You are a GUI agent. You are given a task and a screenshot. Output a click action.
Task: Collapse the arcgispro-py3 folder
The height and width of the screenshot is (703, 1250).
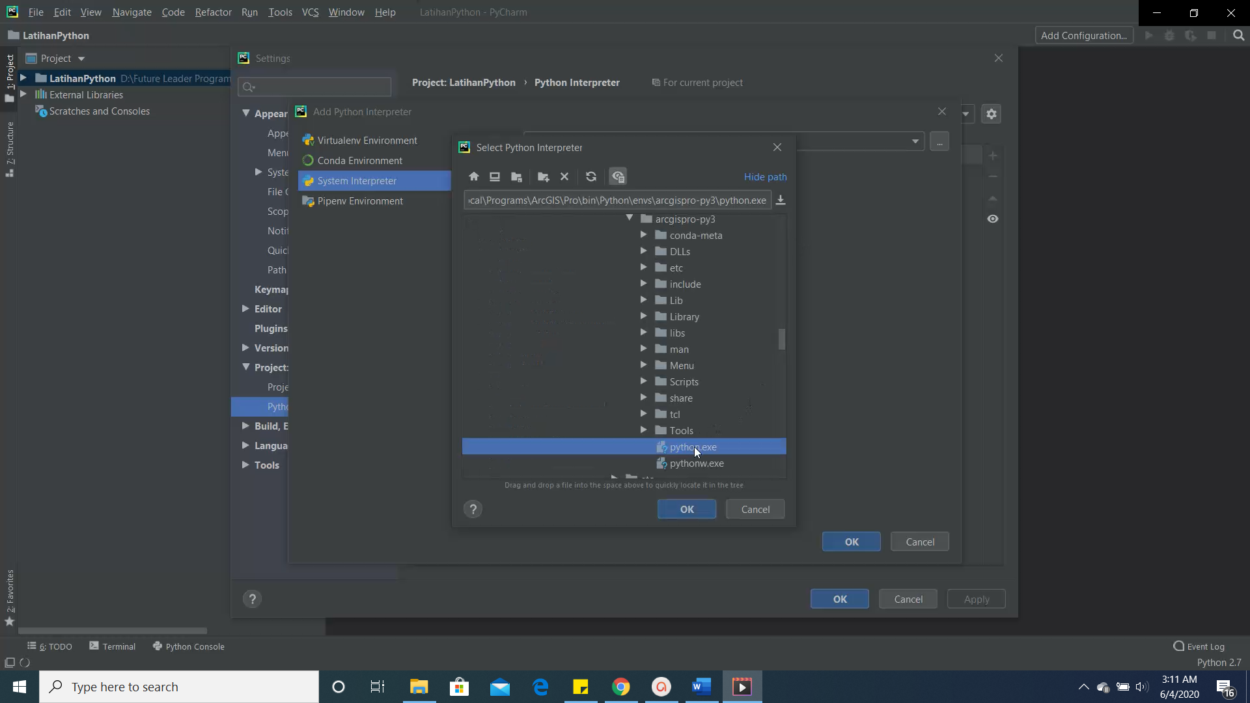click(x=629, y=219)
